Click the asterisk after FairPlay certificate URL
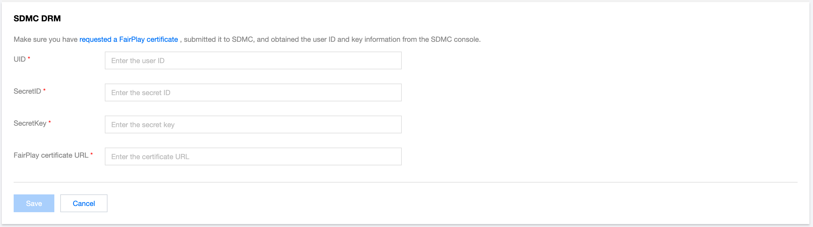813x227 pixels. click(x=91, y=154)
